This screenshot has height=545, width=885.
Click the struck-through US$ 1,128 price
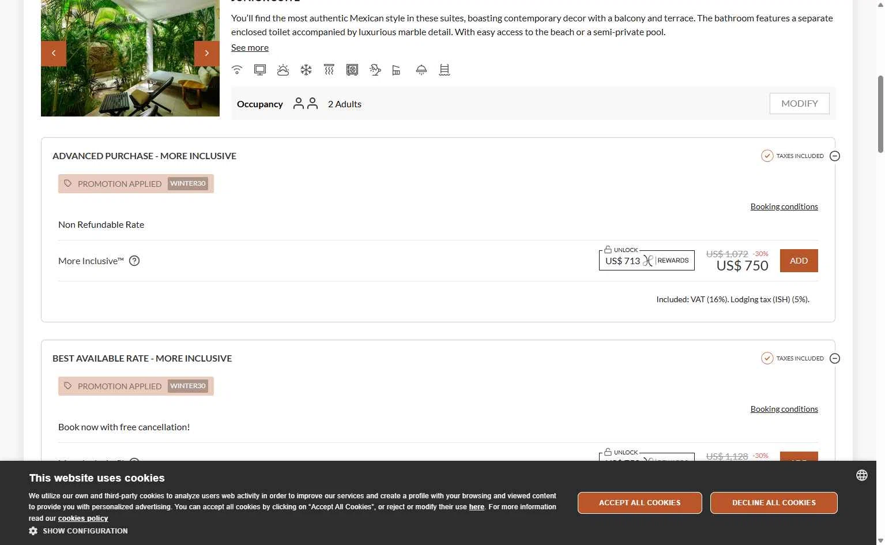click(x=727, y=456)
